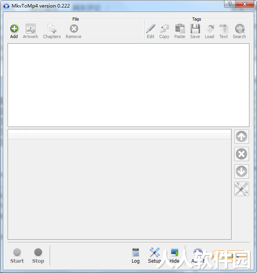257x273 pixels.
Task: Move track up with arrow button
Action: pos(241,136)
